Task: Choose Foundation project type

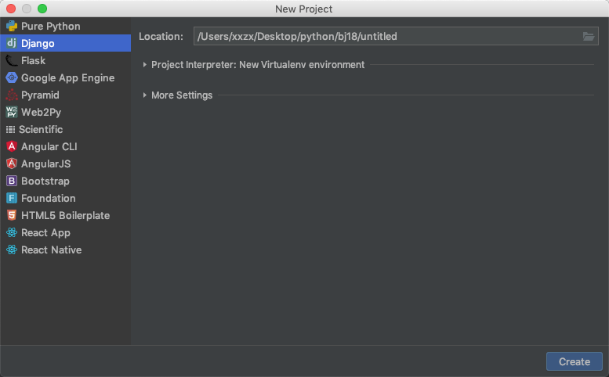Action: click(48, 199)
